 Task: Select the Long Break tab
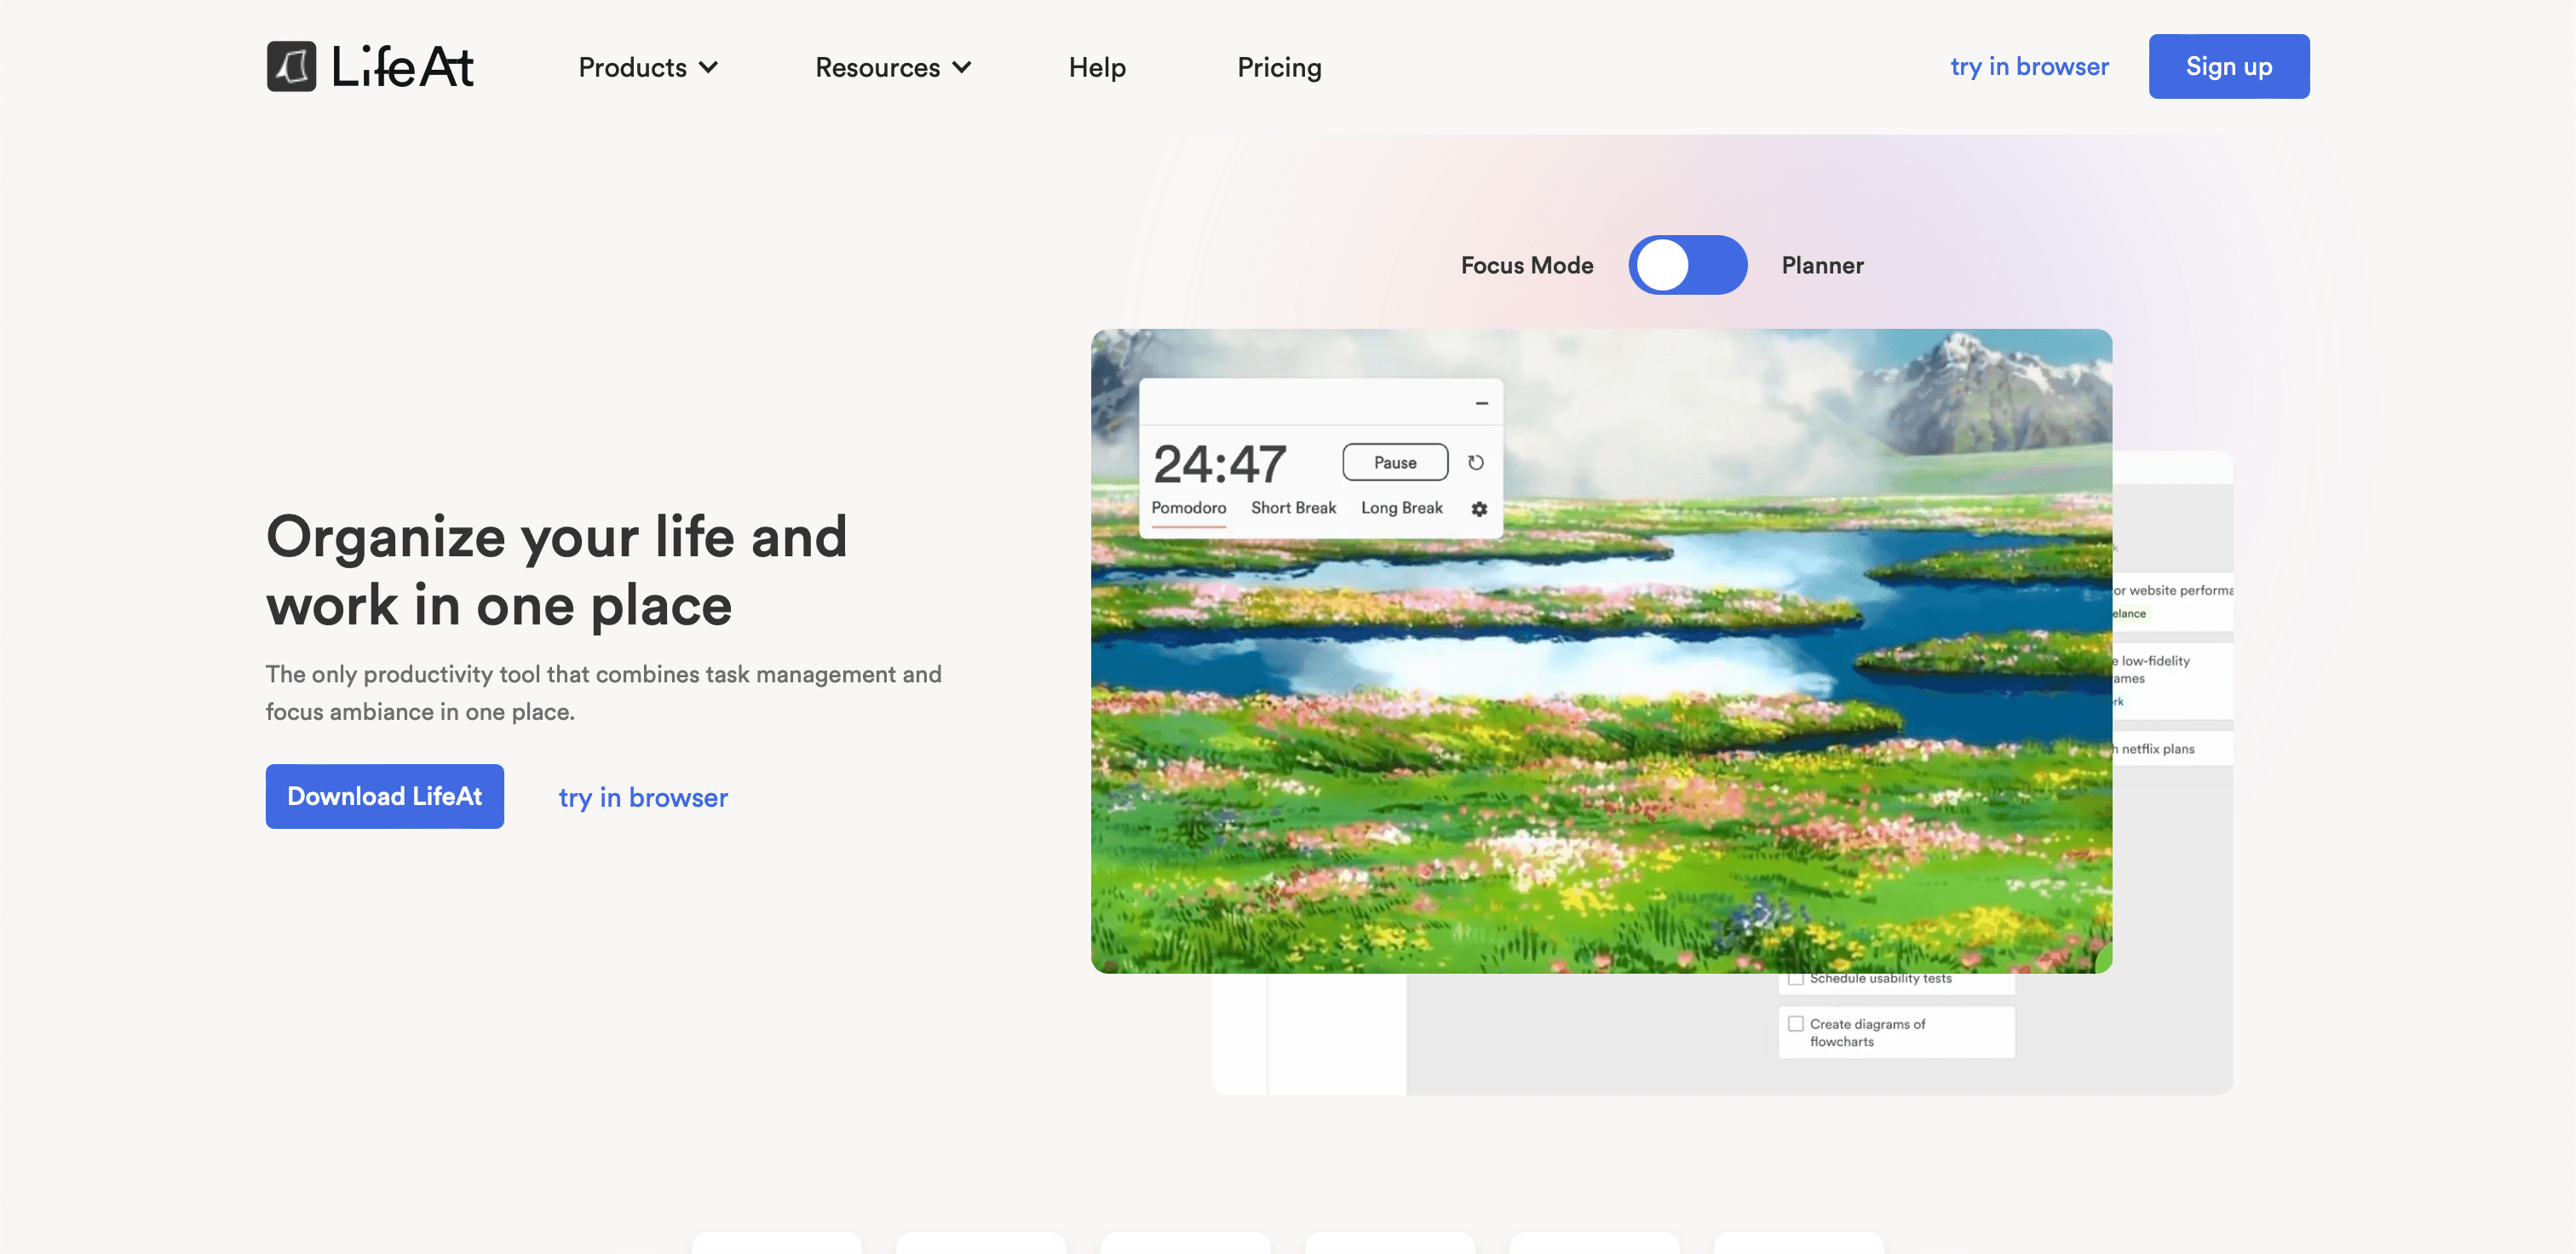(x=1401, y=508)
